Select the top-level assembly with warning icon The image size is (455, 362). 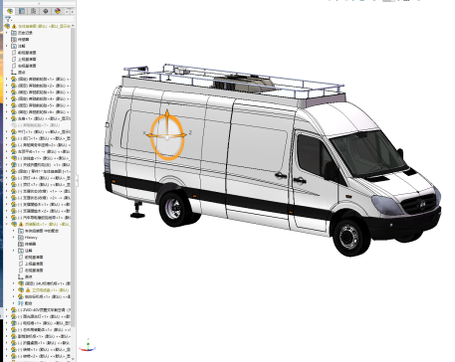39,26
